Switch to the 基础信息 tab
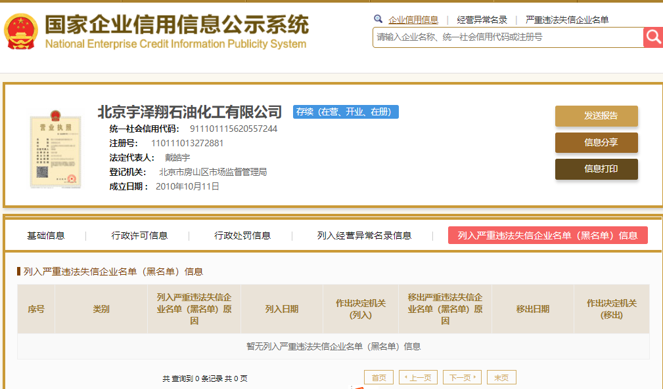Viewport: 663px width, 389px height. (45, 235)
